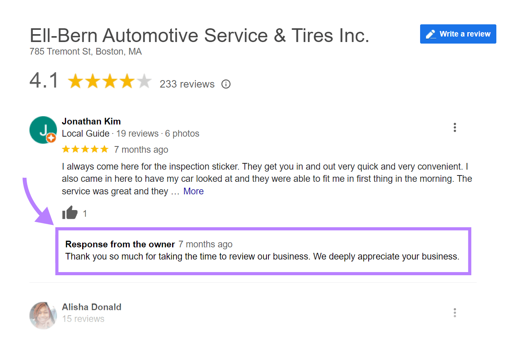Click the Response from the owner heading
This screenshot has height=351, width=527.
tap(120, 244)
